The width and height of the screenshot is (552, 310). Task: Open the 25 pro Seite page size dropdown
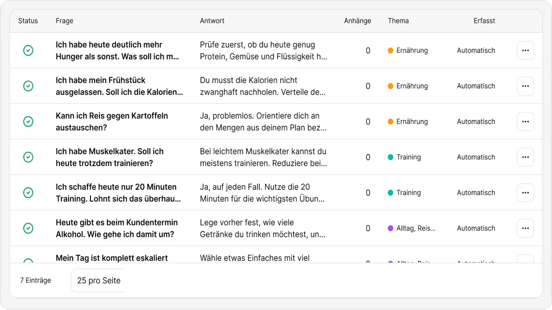(x=98, y=281)
